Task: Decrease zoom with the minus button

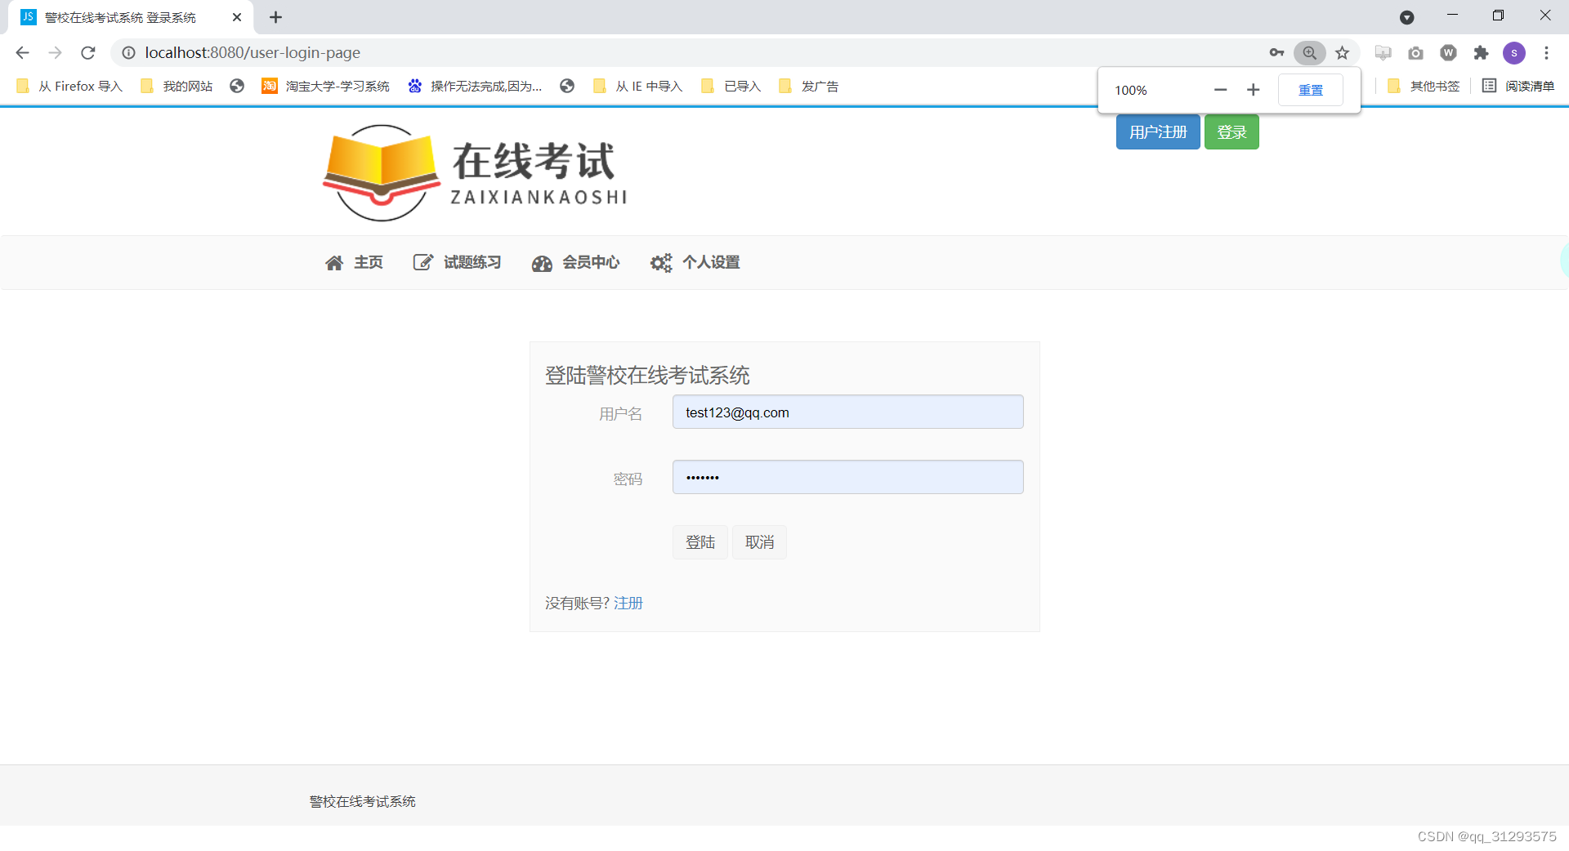Action: (x=1220, y=90)
